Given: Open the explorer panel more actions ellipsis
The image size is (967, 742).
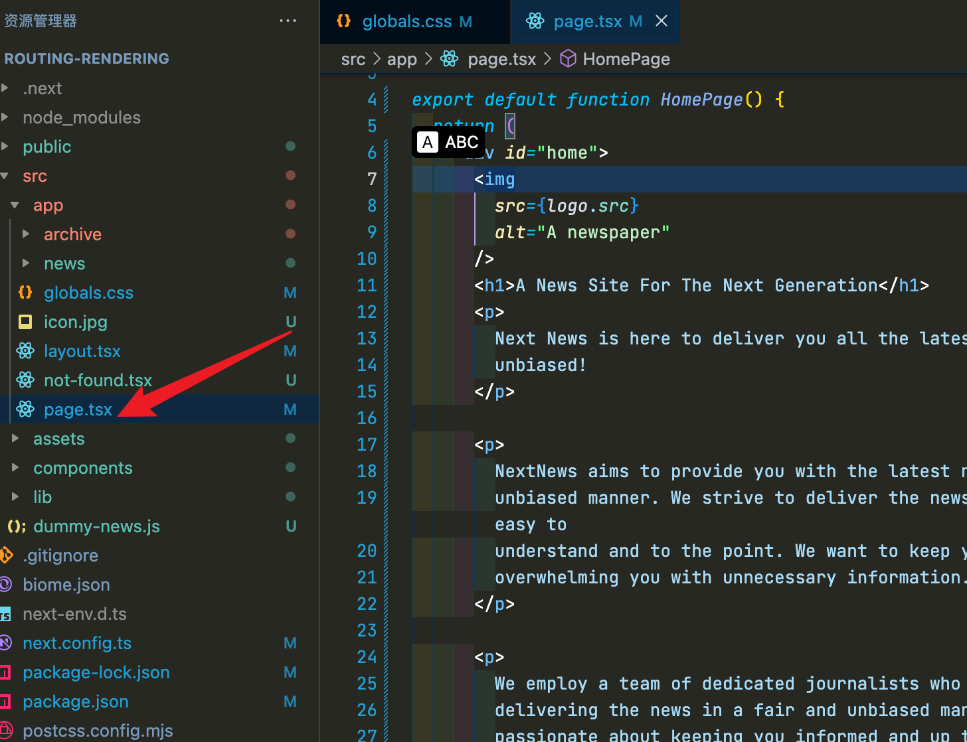Looking at the screenshot, I should click(288, 21).
